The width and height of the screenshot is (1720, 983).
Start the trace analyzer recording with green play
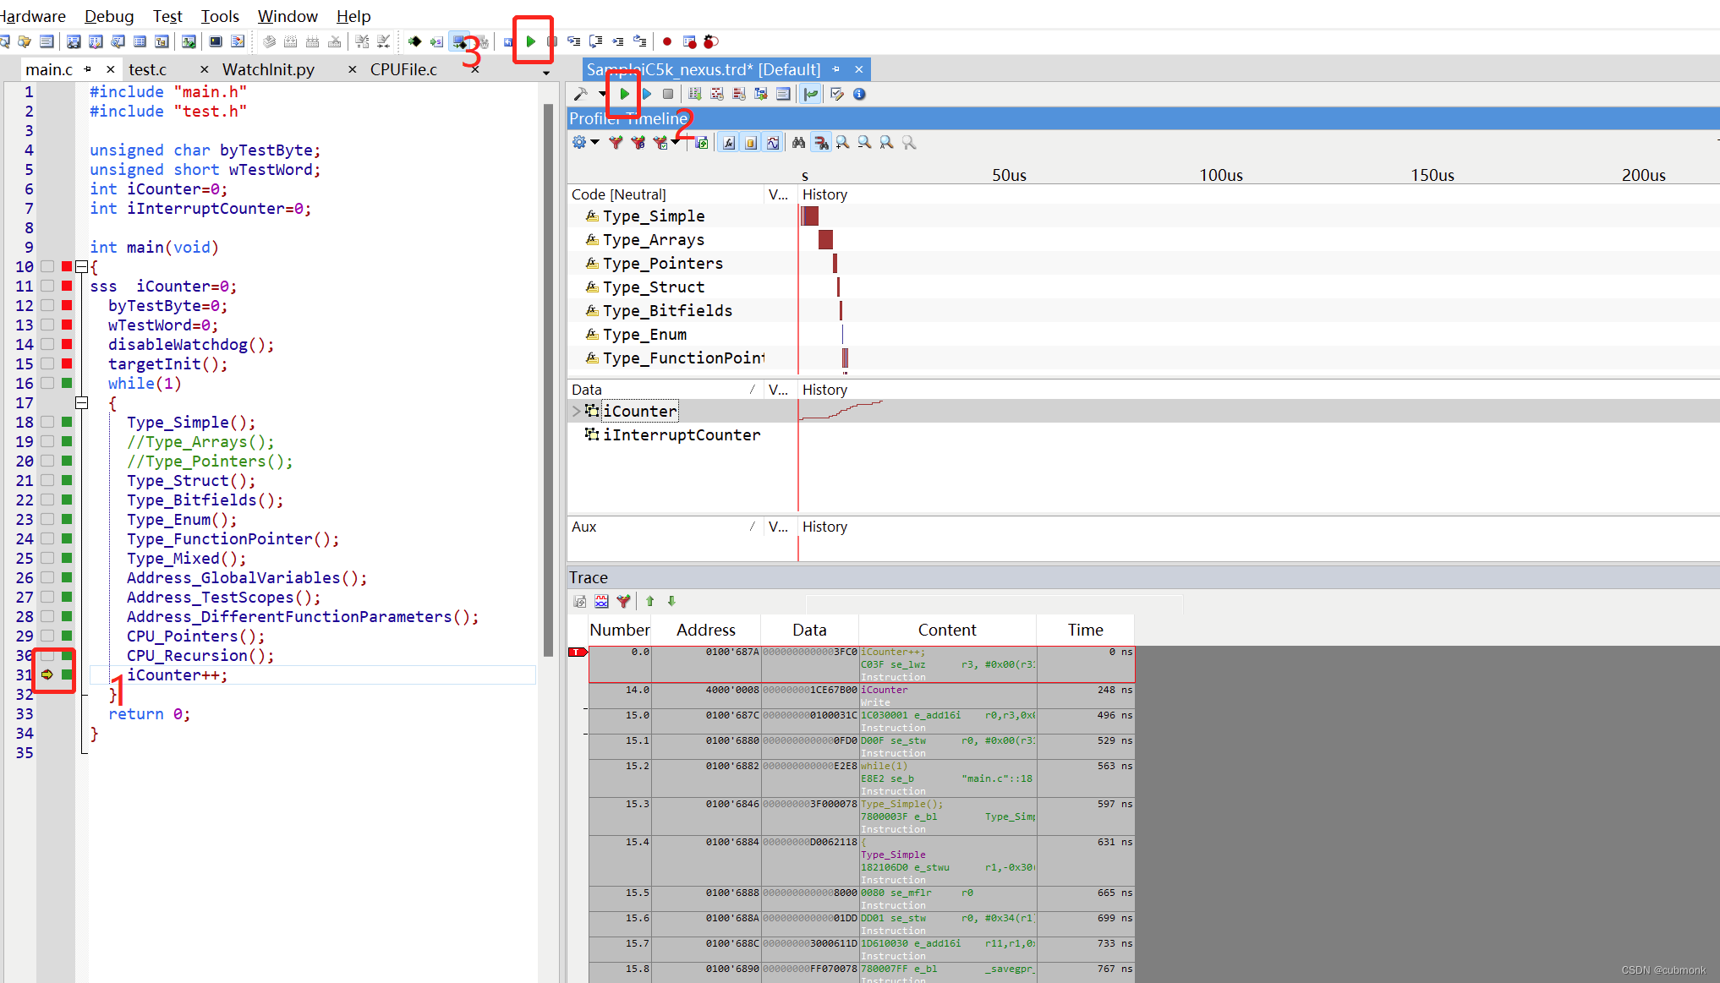point(624,94)
